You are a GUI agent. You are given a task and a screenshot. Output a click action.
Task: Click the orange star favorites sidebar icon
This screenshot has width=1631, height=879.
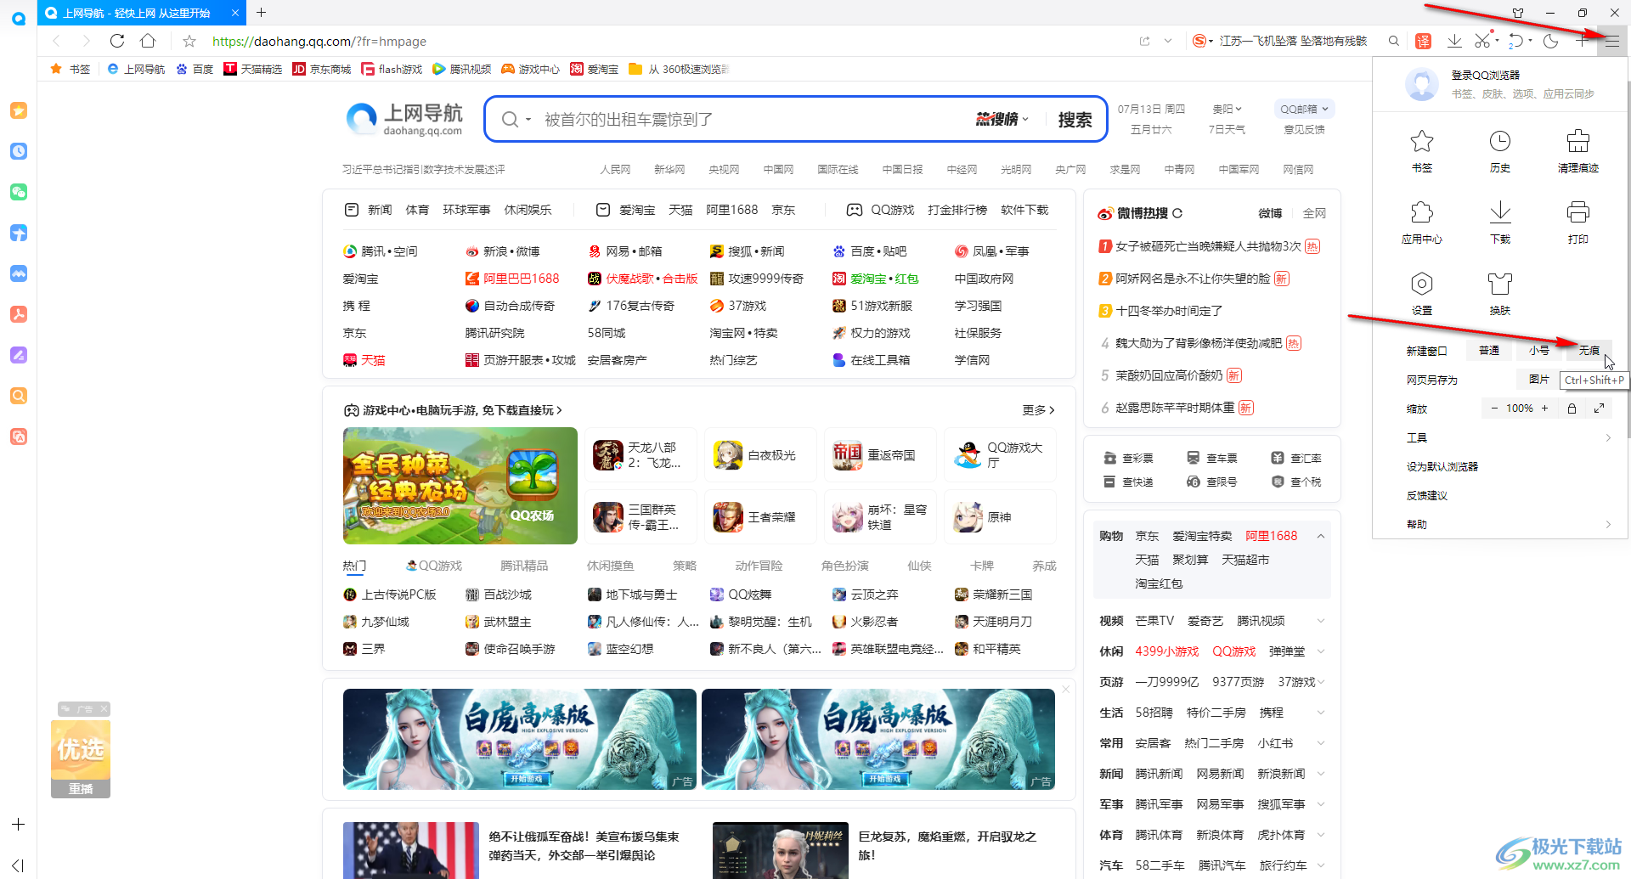[x=19, y=110]
